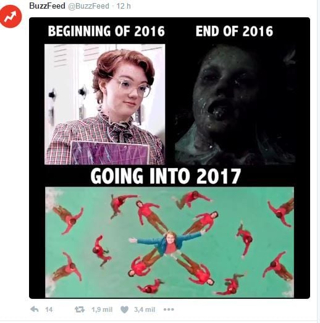The image size is (320, 323).
Task: Click the person in blue jacket at pool center
Action: [168, 243]
